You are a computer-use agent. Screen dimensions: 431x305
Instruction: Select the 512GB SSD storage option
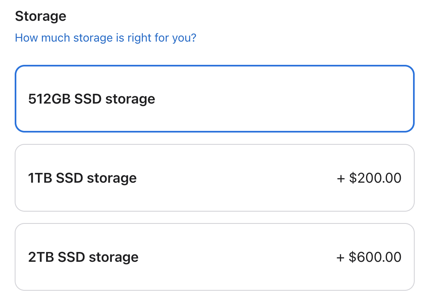pyautogui.click(x=215, y=99)
